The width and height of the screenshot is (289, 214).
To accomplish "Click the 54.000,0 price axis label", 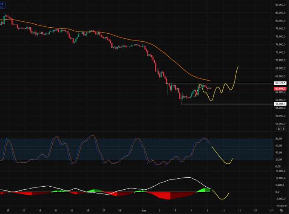I will [280, 124].
